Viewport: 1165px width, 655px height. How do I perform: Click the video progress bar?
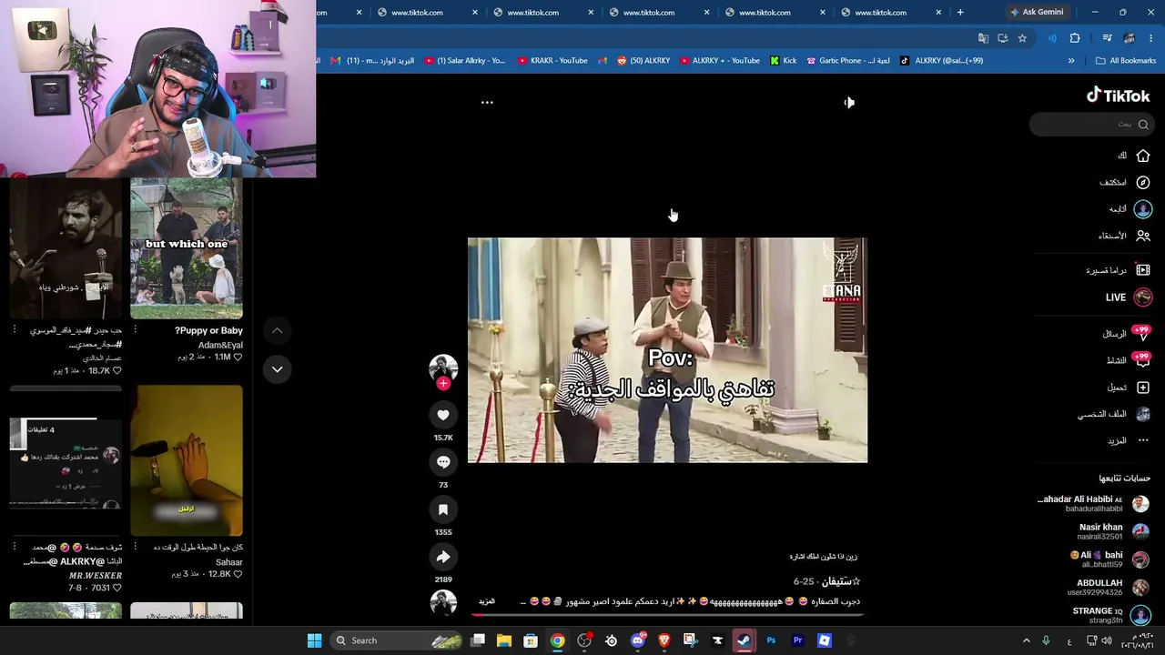(x=667, y=615)
